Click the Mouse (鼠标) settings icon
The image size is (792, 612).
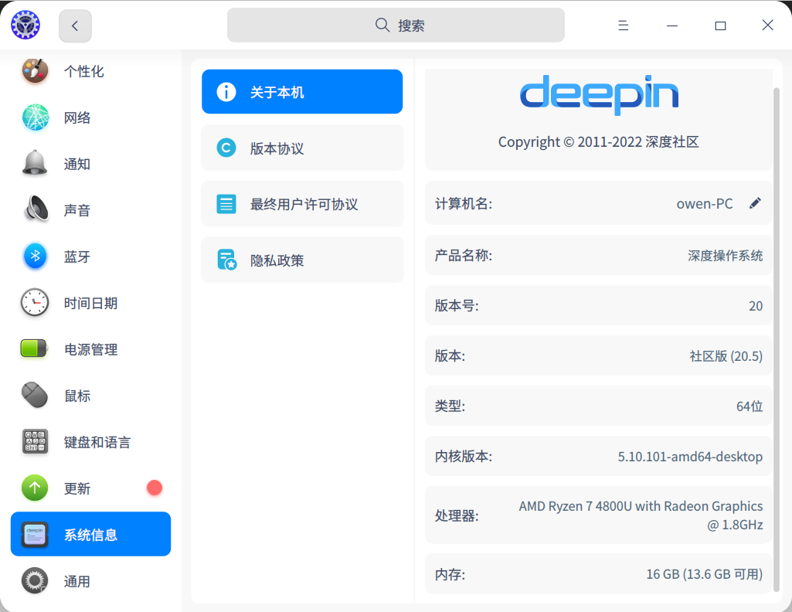click(x=35, y=396)
